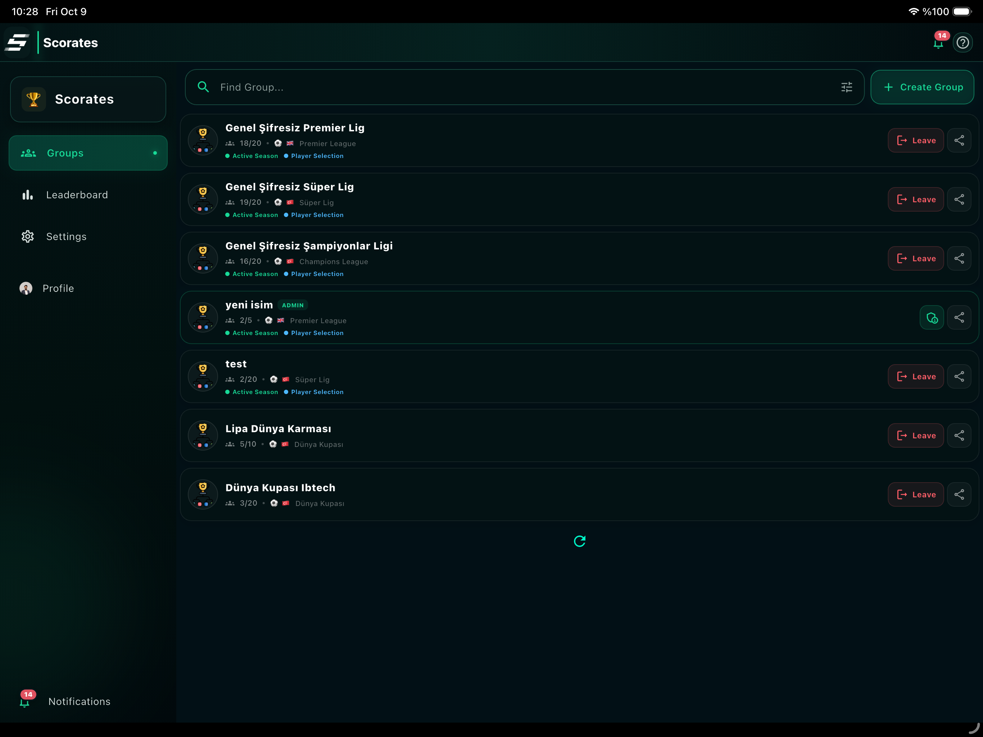Leave Dünya Kupası Ibtech group
The image size is (983, 737).
915,495
